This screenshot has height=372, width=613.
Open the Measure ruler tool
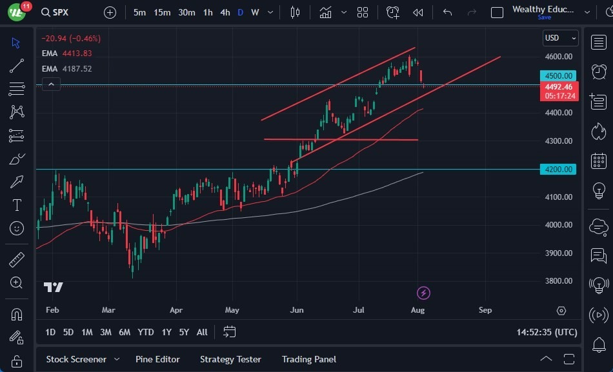click(16, 259)
